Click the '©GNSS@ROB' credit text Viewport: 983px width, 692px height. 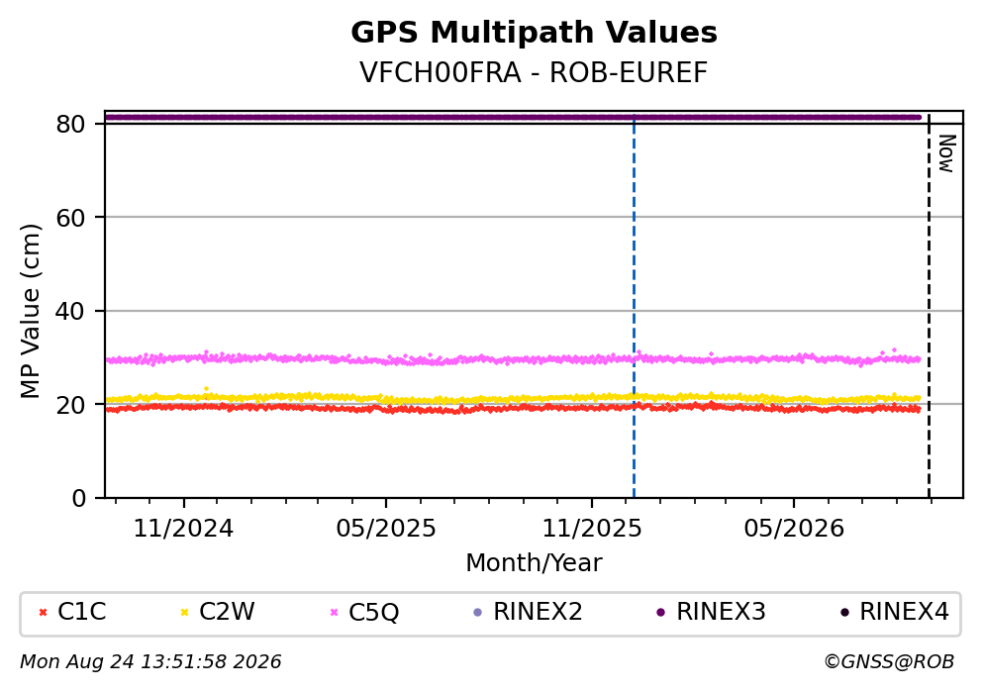click(889, 662)
